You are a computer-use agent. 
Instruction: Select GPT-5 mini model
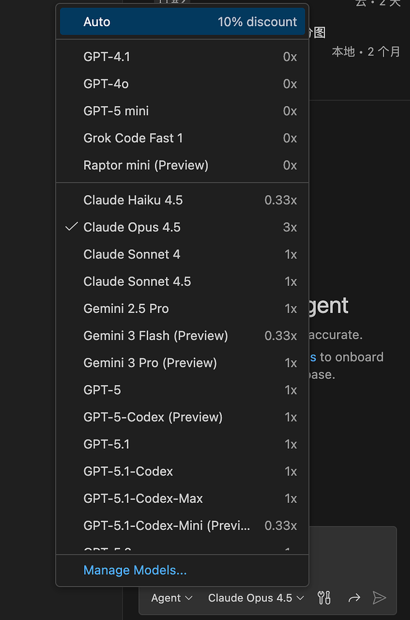182,111
